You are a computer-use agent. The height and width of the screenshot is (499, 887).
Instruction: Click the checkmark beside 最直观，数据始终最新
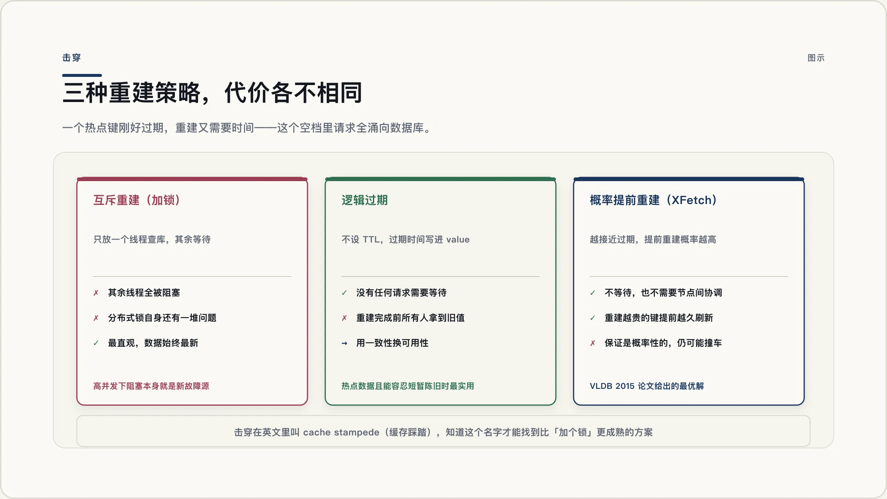pyautogui.click(x=96, y=343)
